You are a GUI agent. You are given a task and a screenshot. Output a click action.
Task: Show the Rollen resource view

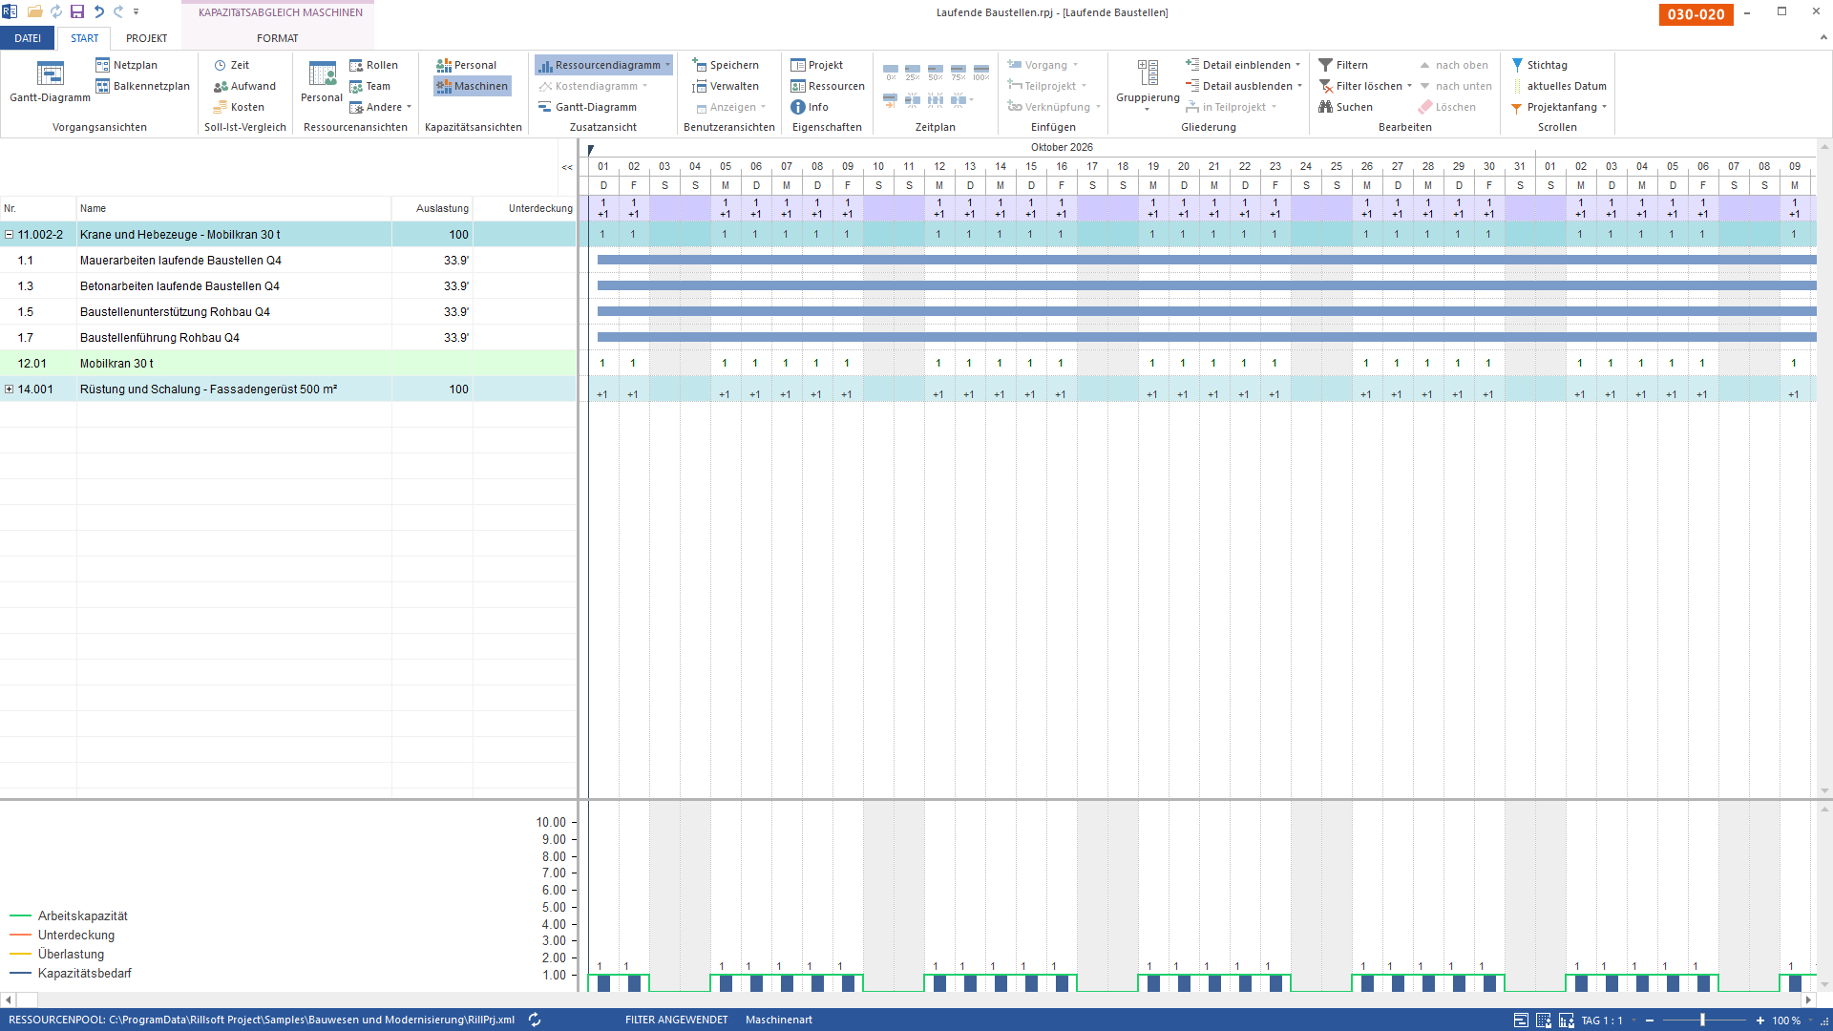click(x=373, y=65)
